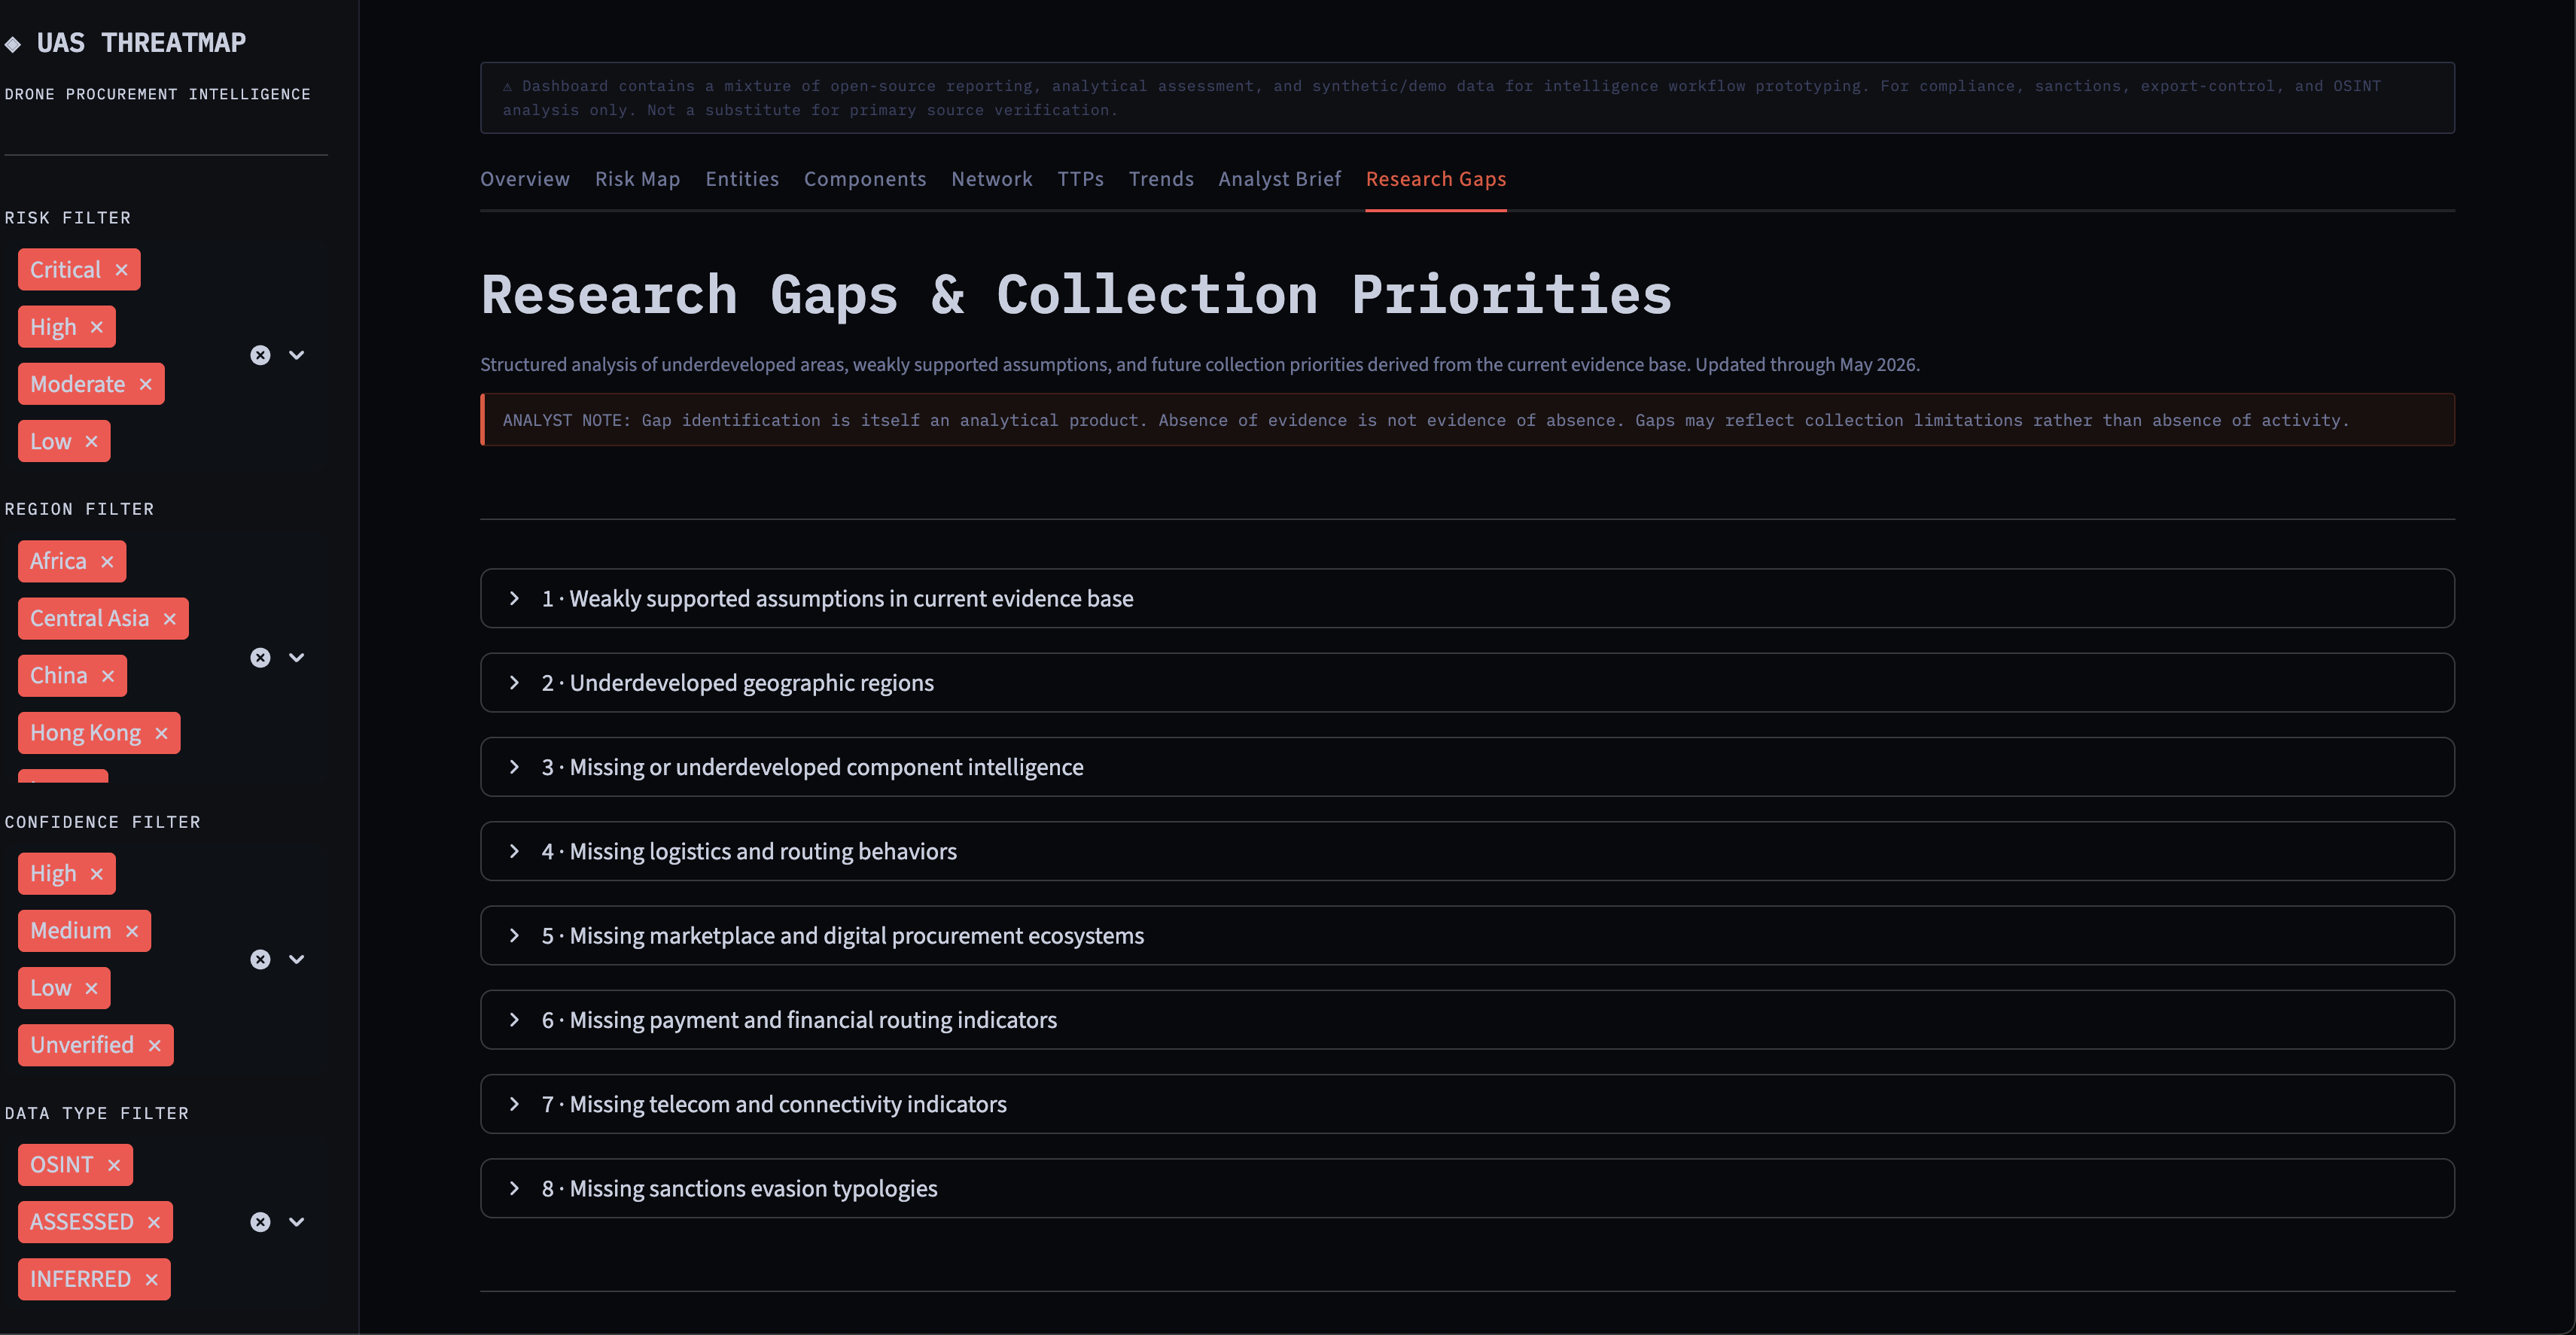Click the Unverified confidence tag label
Viewport: 2576px width, 1335px height.
click(82, 1045)
